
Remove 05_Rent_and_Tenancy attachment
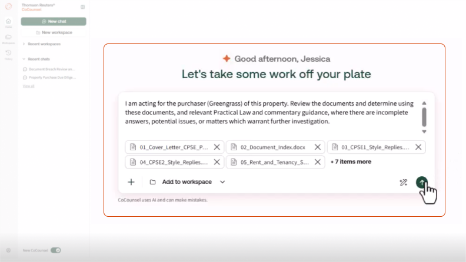[317, 162]
